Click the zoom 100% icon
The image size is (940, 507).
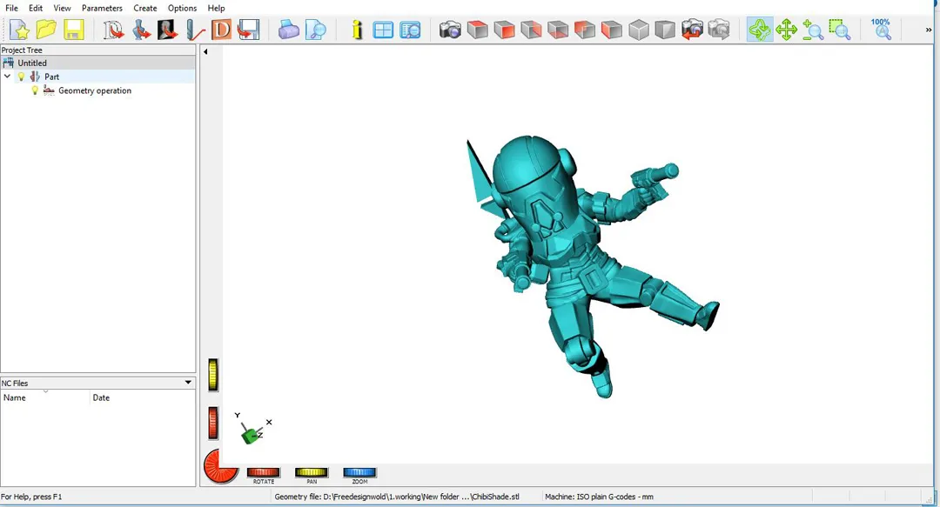(881, 30)
